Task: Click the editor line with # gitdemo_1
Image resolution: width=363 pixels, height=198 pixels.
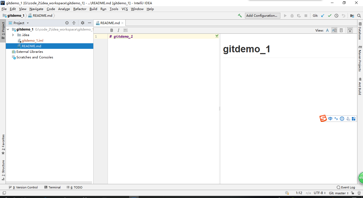Action: coord(163,36)
